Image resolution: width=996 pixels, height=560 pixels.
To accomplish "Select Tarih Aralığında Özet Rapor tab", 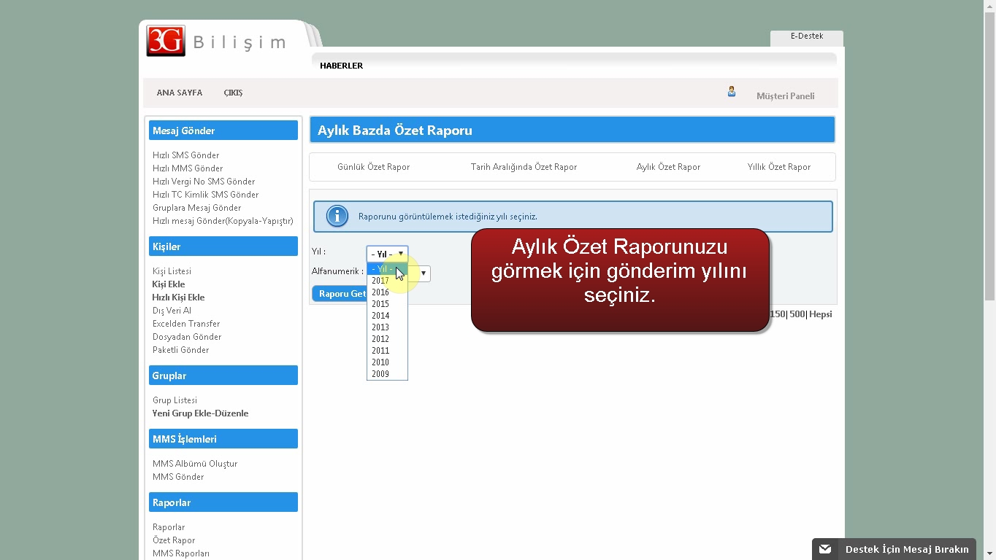I will (x=524, y=167).
